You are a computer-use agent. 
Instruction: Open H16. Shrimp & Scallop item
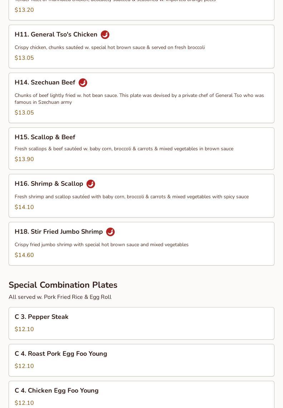tap(141, 196)
